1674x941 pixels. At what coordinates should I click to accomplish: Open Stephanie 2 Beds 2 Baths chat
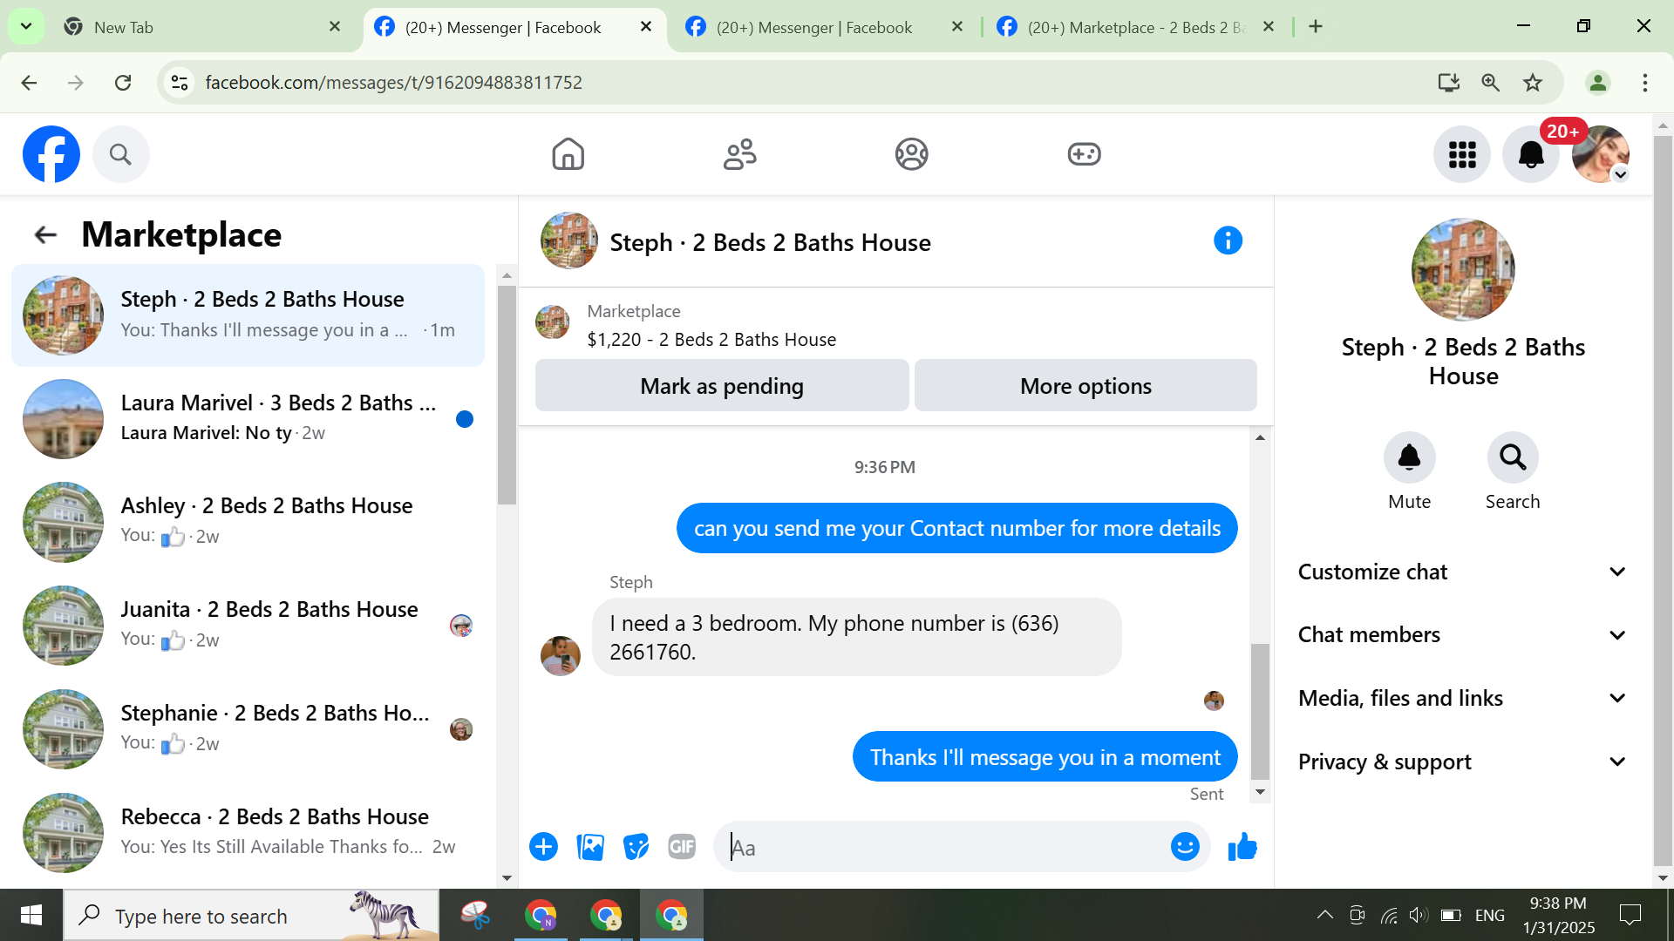(248, 729)
